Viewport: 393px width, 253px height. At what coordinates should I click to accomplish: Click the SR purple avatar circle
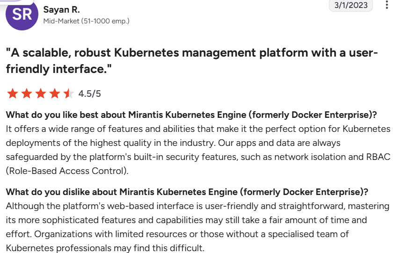click(x=22, y=14)
